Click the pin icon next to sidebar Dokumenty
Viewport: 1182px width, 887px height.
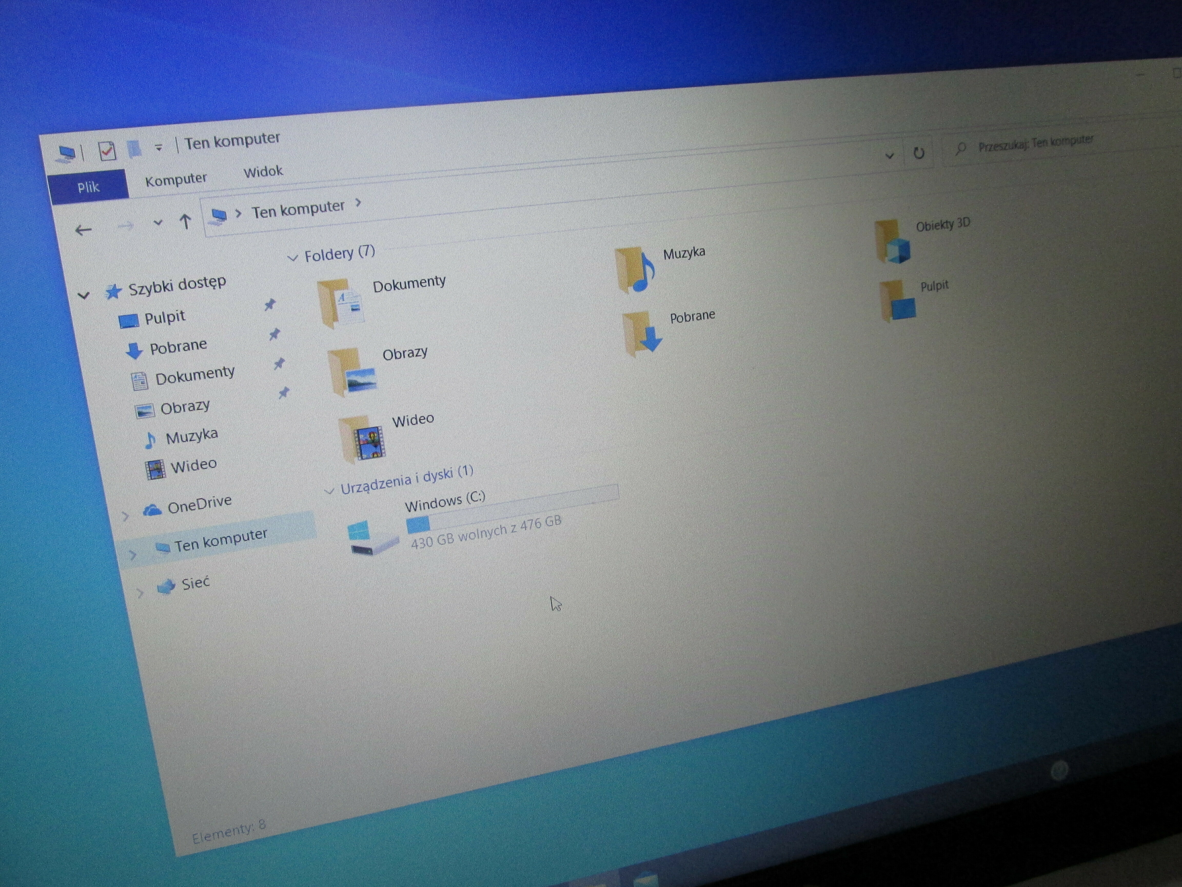point(280,364)
